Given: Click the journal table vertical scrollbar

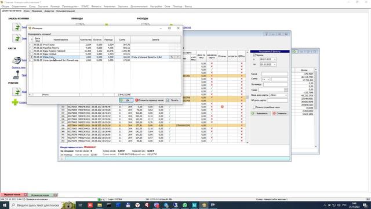Looking at the screenshot, I should click(x=248, y=97).
